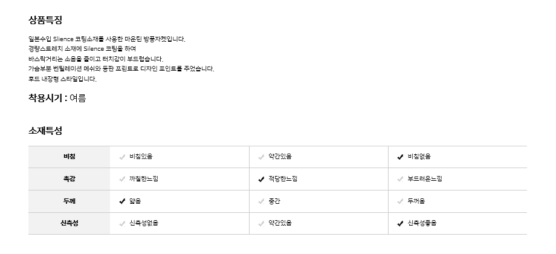Click the 비침 row header
Screen dimensions: 556x254
point(69,157)
